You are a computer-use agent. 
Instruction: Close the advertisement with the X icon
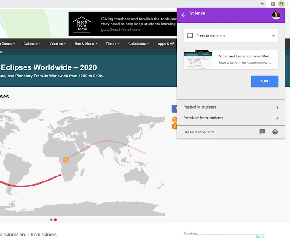tap(262, 237)
